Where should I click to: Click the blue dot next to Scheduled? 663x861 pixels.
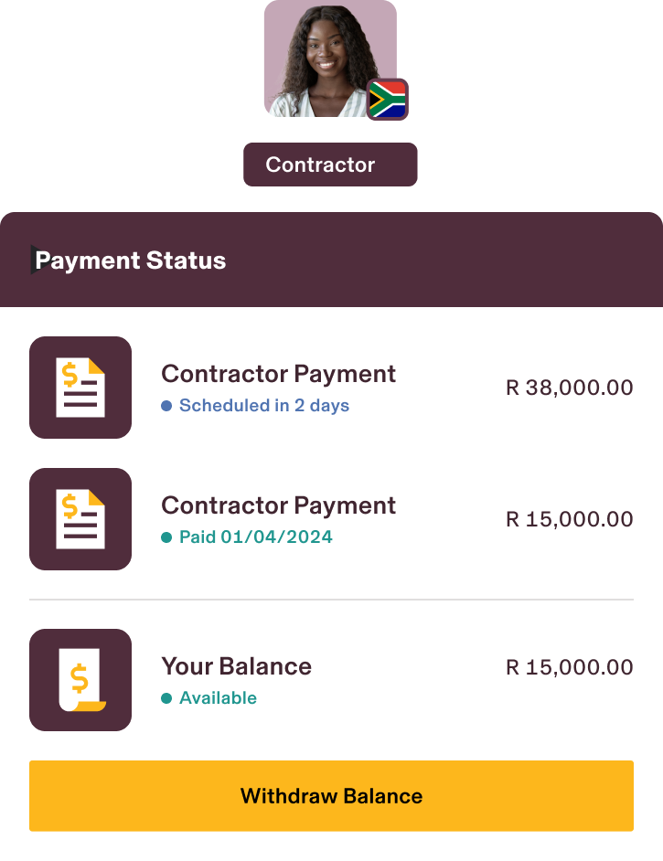(x=166, y=406)
